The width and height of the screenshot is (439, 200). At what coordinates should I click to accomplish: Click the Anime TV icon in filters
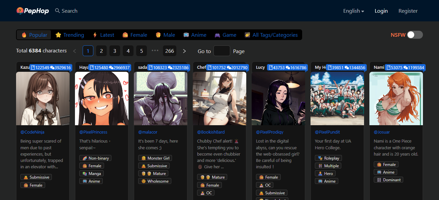pos(186,35)
